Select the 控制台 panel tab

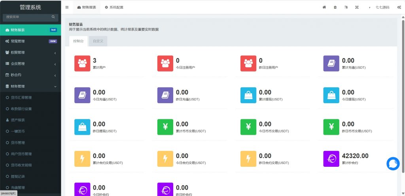coord(78,41)
